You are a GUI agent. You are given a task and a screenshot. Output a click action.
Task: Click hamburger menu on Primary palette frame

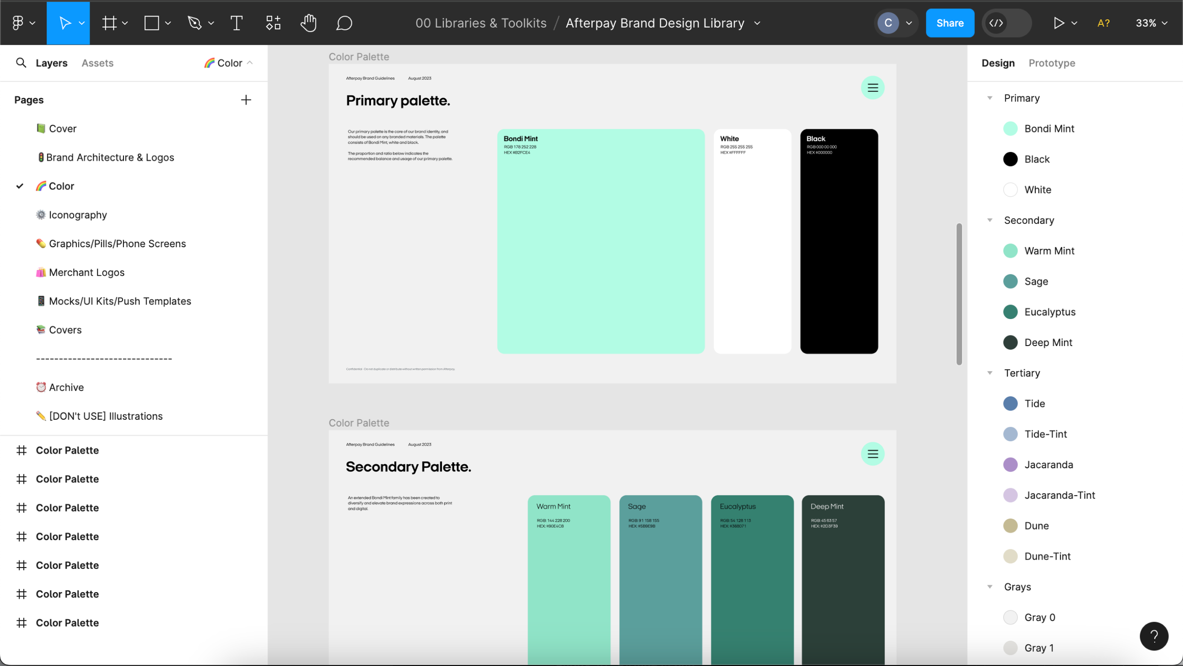[x=872, y=88]
